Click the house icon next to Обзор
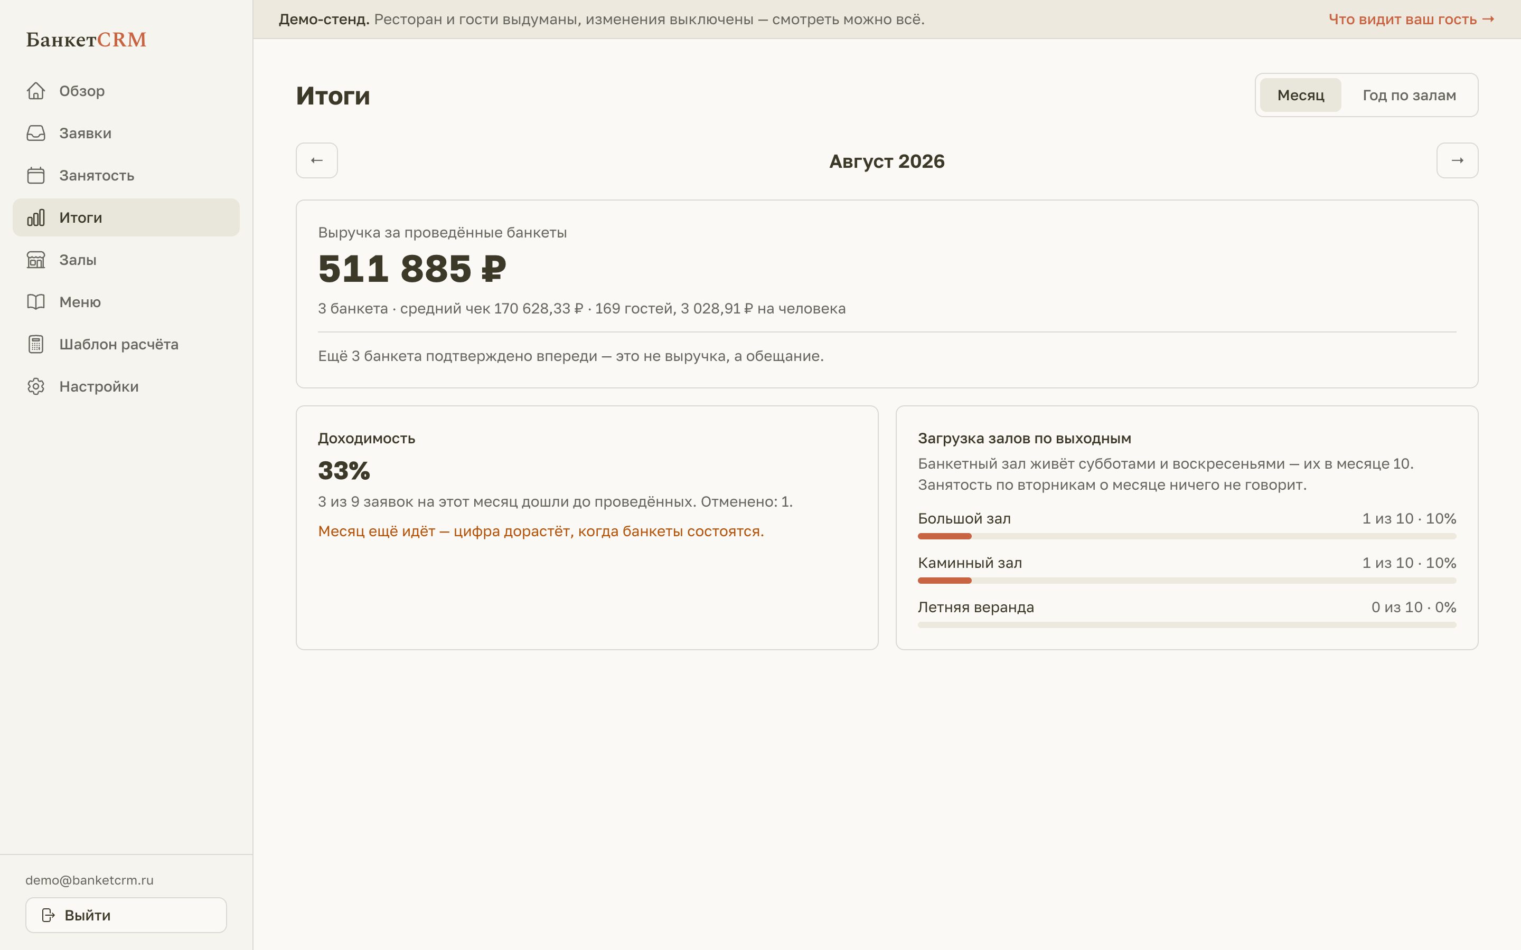Image resolution: width=1521 pixels, height=950 pixels. tap(36, 91)
